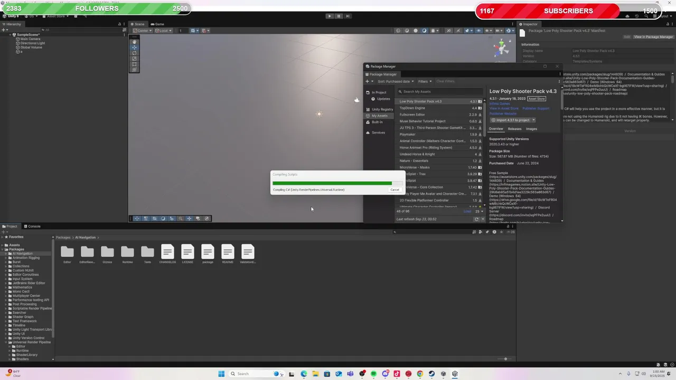Open the Hierarchy tab
676x380 pixels.
pyautogui.click(x=12, y=24)
